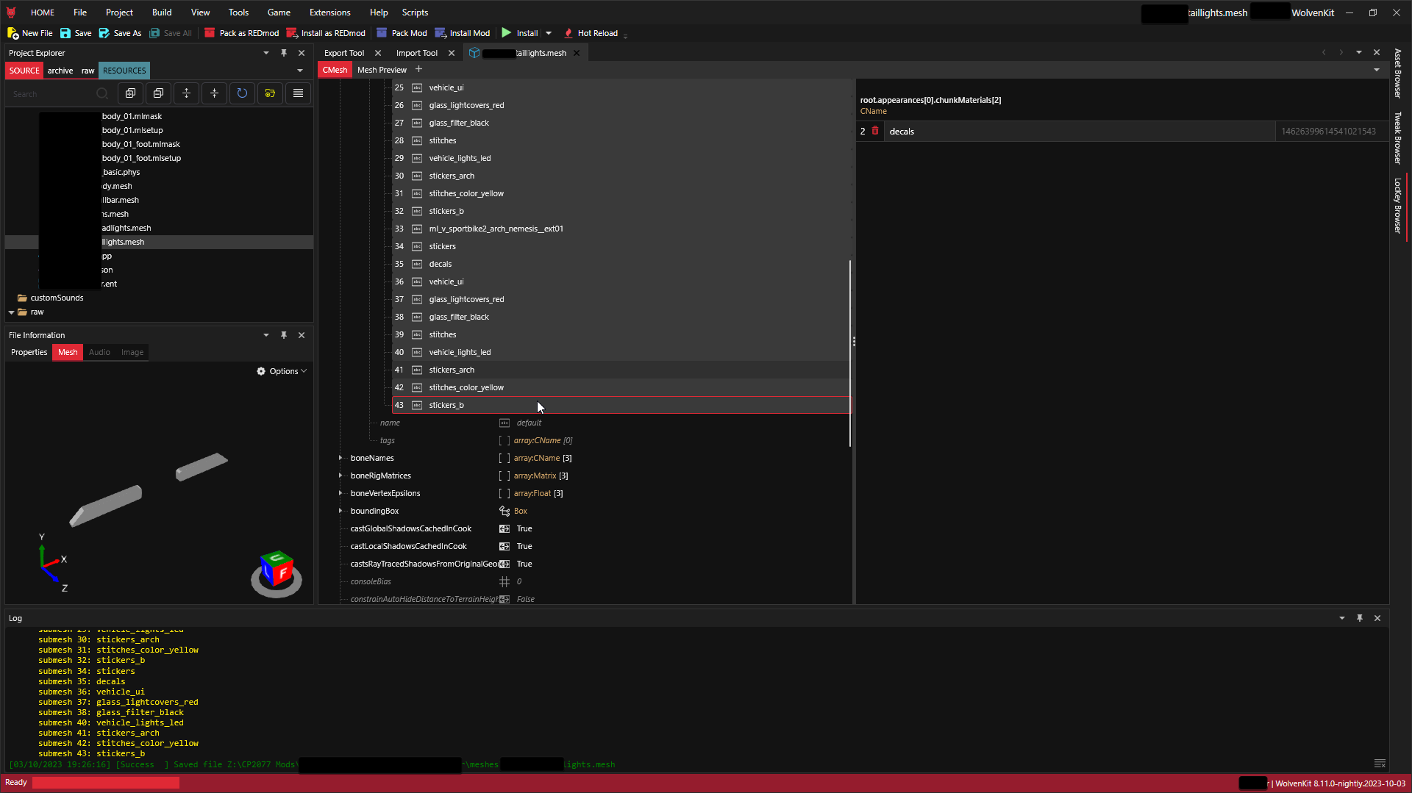Click the Save As button
The image size is (1412, 793).
coord(120,33)
